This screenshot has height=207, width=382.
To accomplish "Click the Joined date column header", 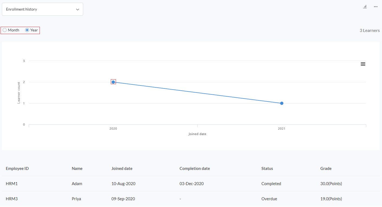I will (122, 169).
